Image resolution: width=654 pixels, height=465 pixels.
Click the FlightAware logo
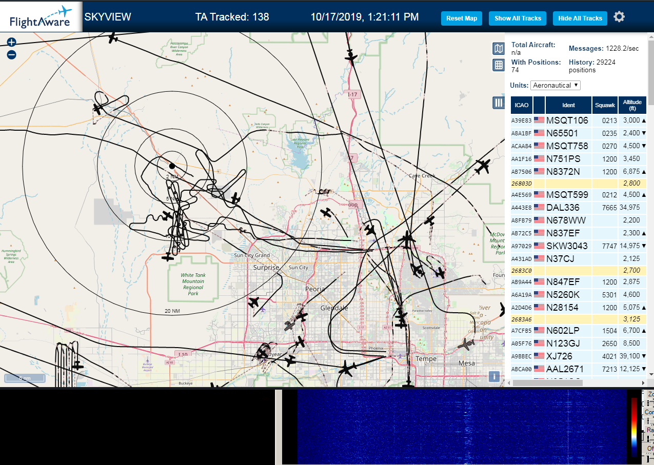point(41,17)
